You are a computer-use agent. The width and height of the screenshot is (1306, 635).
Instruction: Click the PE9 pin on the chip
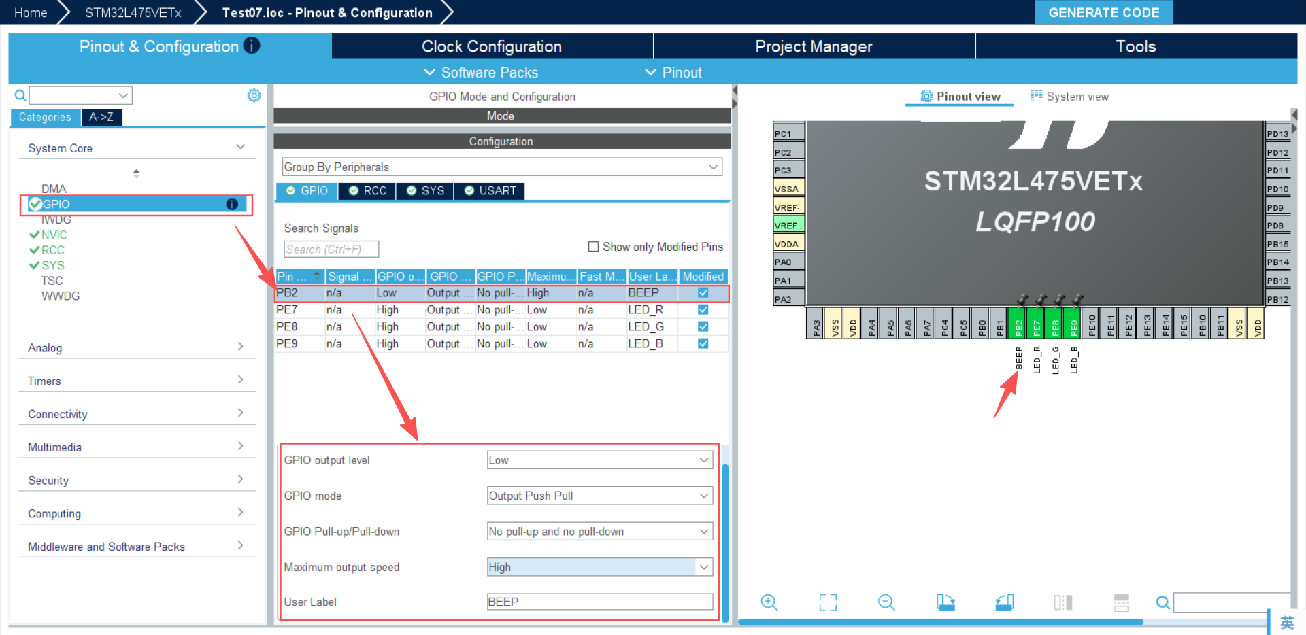(1073, 322)
